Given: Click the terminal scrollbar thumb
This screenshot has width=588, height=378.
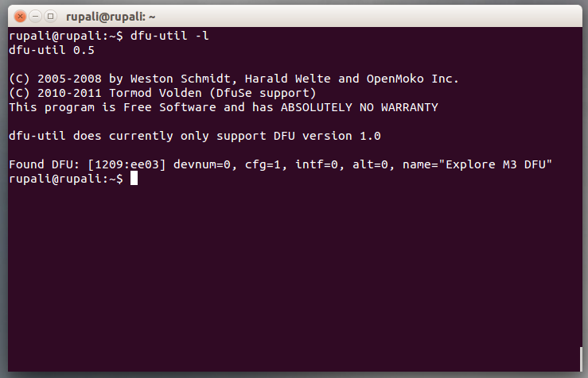Looking at the screenshot, I should [x=581, y=359].
